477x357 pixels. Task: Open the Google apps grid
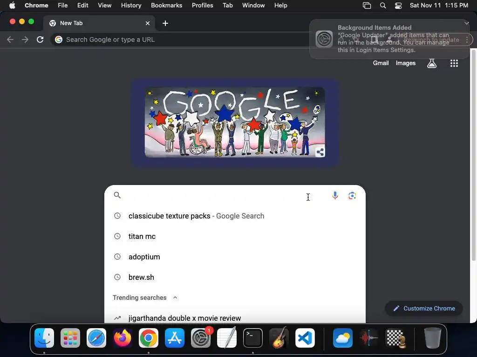(454, 63)
